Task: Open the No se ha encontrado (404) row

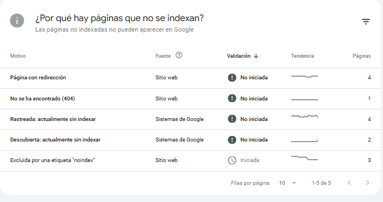Action: [x=190, y=99]
